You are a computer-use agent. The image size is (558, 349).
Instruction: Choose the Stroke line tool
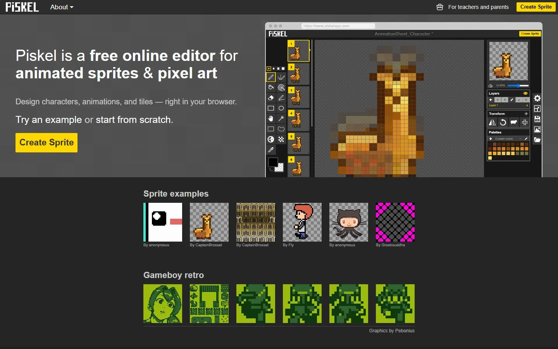coord(281,98)
